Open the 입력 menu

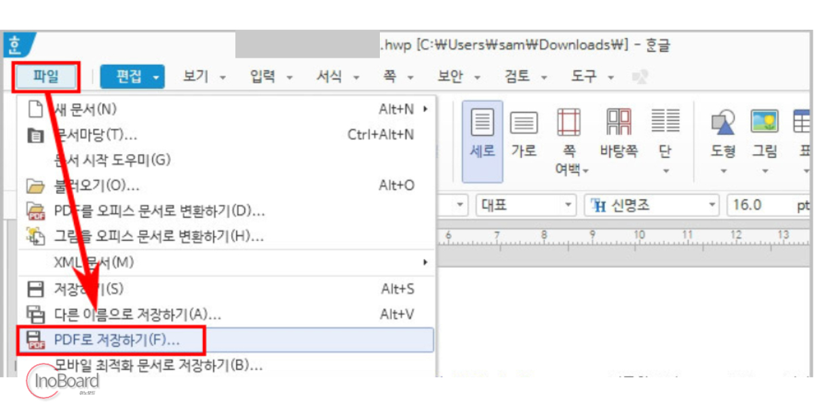tap(263, 77)
